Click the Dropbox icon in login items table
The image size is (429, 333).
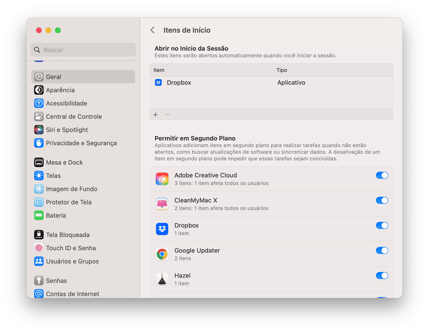158,82
